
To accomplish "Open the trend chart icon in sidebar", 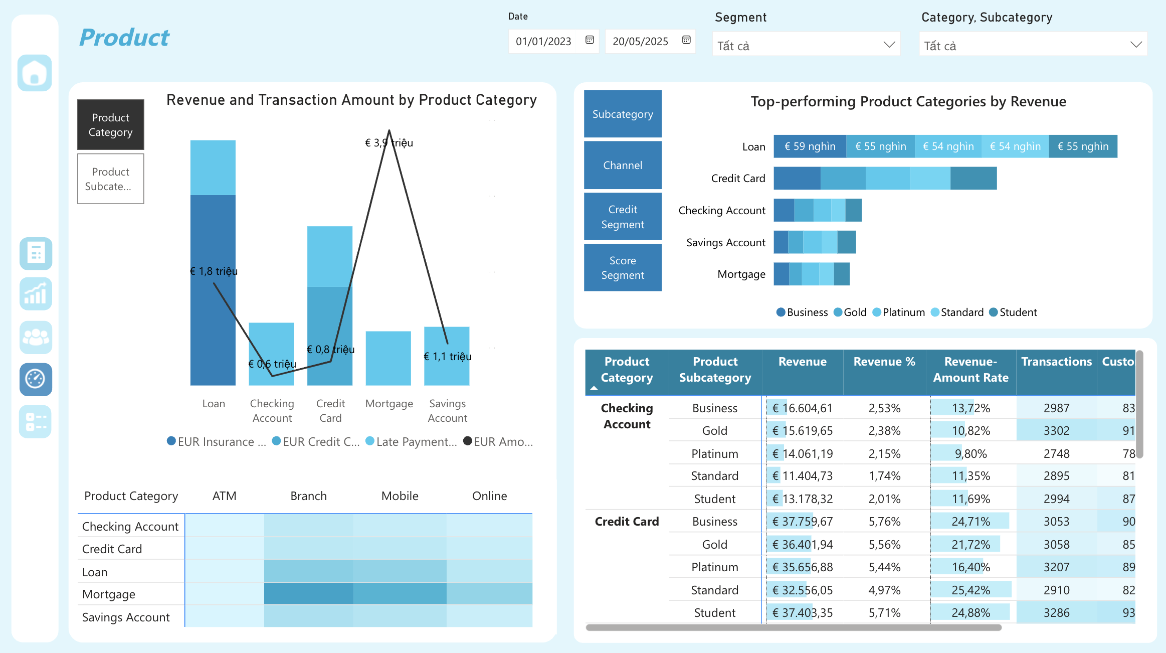I will pos(35,294).
